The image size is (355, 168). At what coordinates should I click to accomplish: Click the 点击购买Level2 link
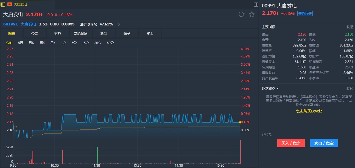click(x=309, y=111)
